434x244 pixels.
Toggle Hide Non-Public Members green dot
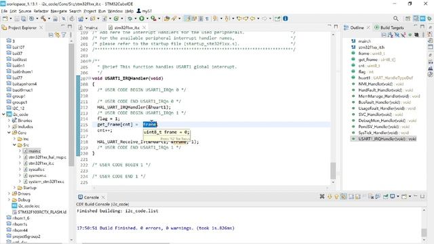point(410,35)
